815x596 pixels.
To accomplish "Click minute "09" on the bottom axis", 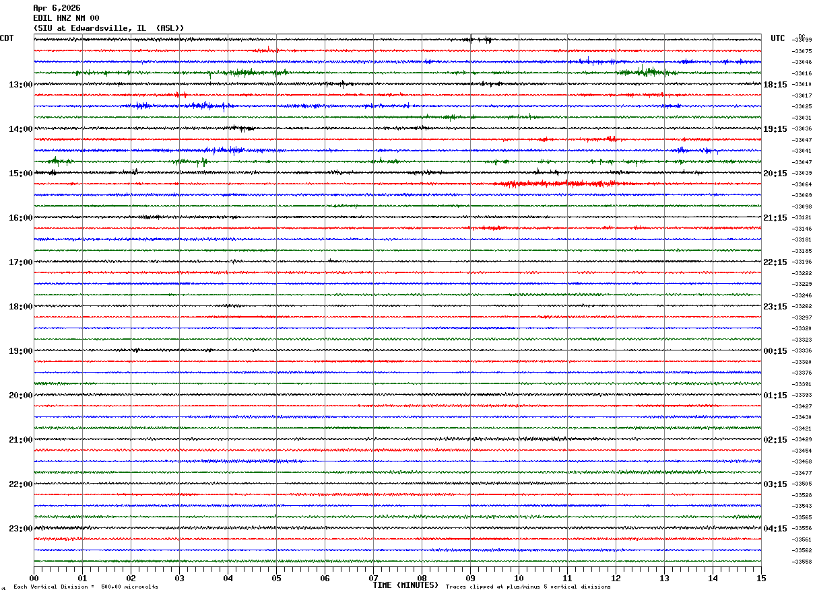I will point(470,578).
